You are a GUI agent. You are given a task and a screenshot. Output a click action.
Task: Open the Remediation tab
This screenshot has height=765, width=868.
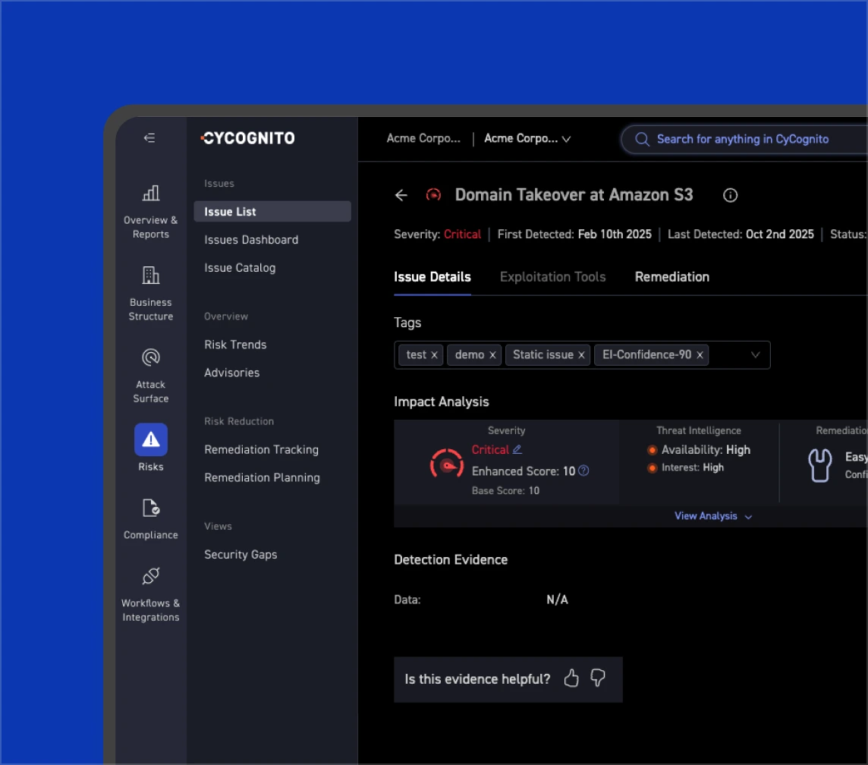(x=671, y=277)
